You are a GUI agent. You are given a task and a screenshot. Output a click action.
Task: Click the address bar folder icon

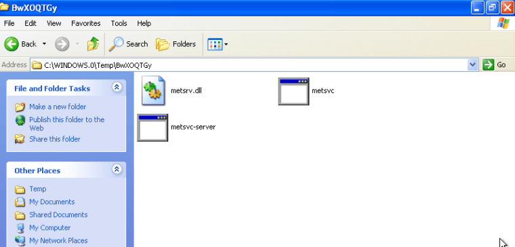point(37,64)
